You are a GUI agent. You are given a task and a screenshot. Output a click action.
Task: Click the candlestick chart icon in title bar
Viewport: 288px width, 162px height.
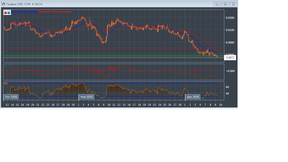click(x=3, y=4)
